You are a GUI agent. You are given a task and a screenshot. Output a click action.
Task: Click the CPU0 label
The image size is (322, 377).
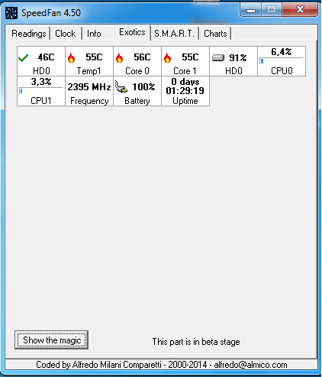[282, 71]
